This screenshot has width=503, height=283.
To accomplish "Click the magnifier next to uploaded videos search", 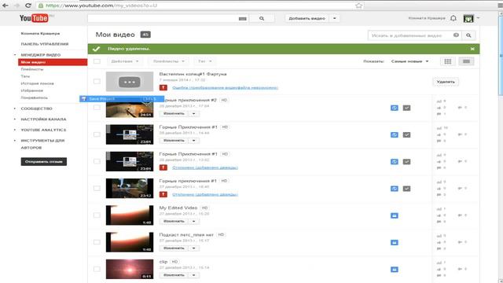I will coord(468,35).
